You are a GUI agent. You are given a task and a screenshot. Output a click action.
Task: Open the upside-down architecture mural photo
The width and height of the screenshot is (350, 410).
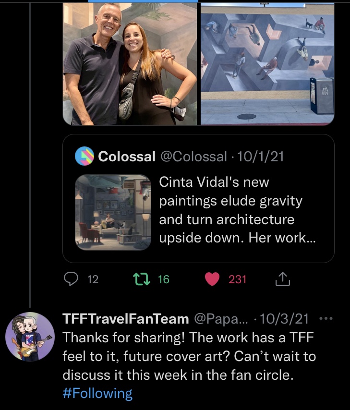(x=267, y=63)
